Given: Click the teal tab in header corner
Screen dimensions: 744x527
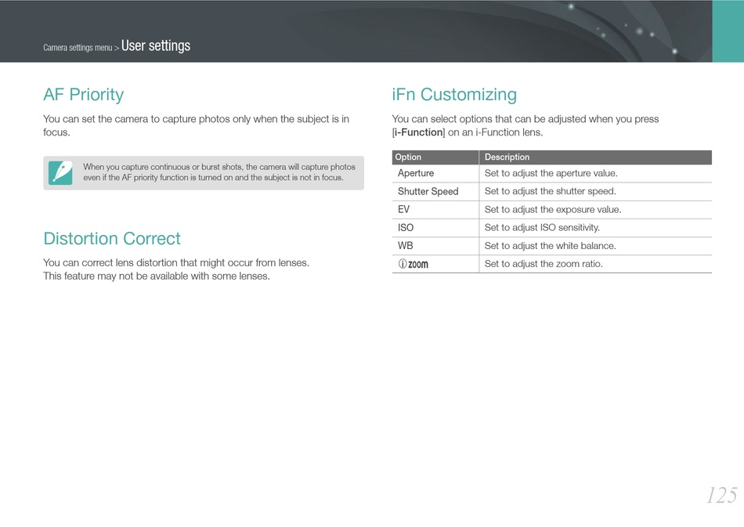Looking at the screenshot, I should 728,31.
